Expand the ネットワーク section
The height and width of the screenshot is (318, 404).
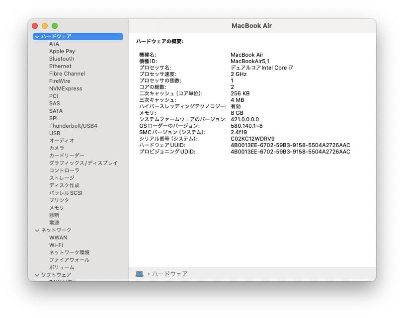coord(37,230)
